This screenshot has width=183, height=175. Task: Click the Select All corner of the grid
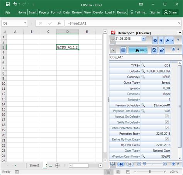(x=4, y=32)
